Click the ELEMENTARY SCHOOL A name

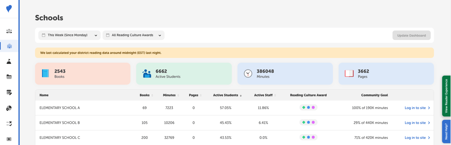pyautogui.click(x=60, y=108)
